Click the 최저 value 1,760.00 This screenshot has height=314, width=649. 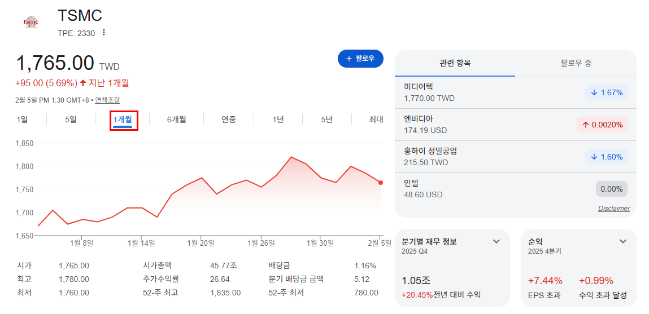point(73,293)
